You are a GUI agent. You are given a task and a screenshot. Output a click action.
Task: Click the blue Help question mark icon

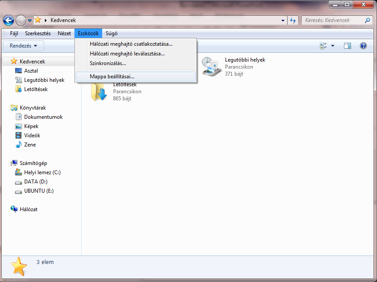(363, 46)
